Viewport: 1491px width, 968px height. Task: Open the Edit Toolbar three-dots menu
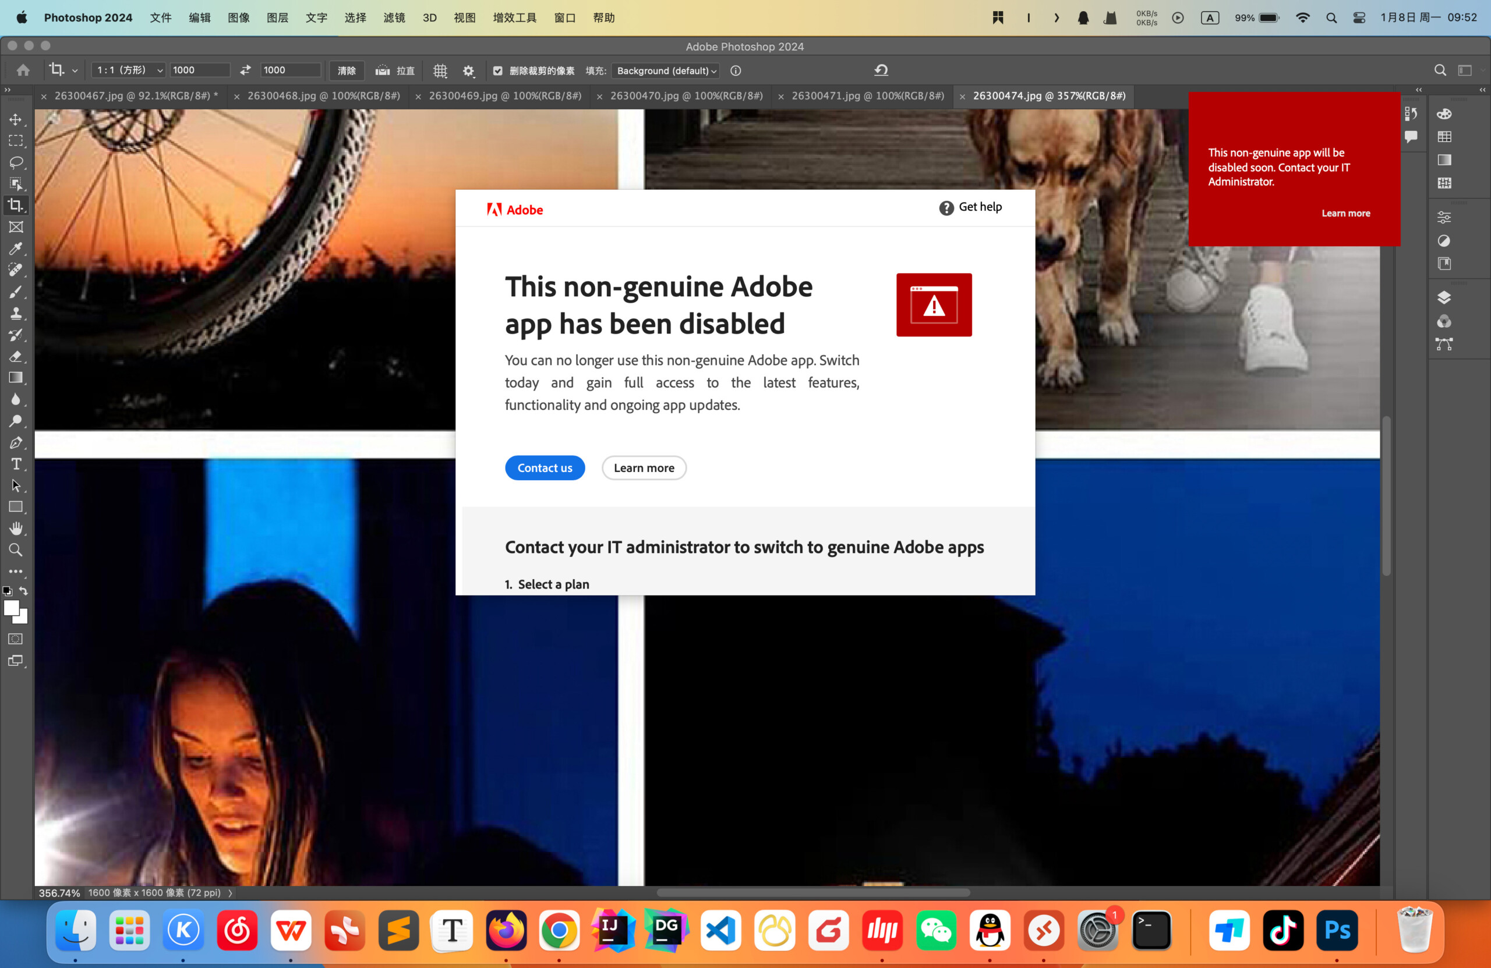16,572
